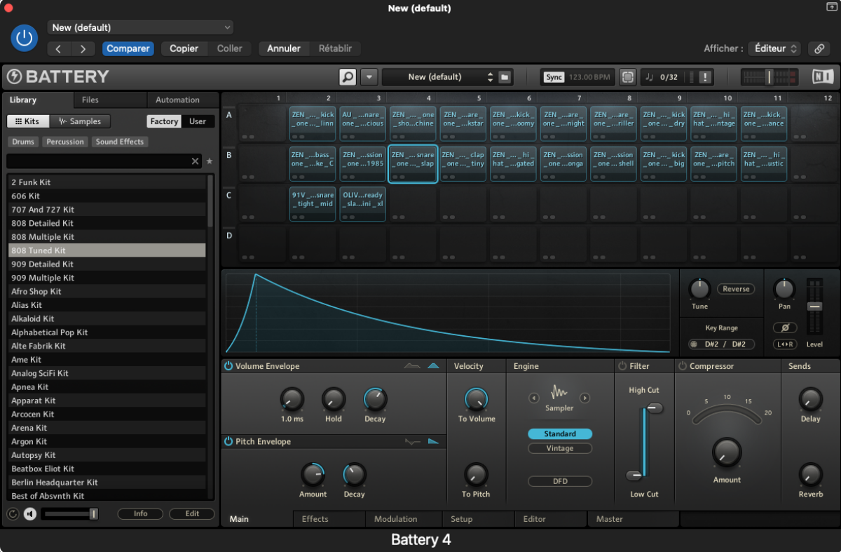This screenshot has height=552, width=841.
Task: Go to next preset with right arrow
Action: click(83, 49)
